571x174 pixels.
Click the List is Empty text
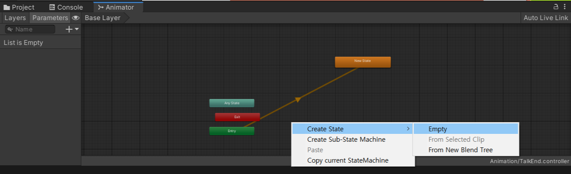point(23,43)
